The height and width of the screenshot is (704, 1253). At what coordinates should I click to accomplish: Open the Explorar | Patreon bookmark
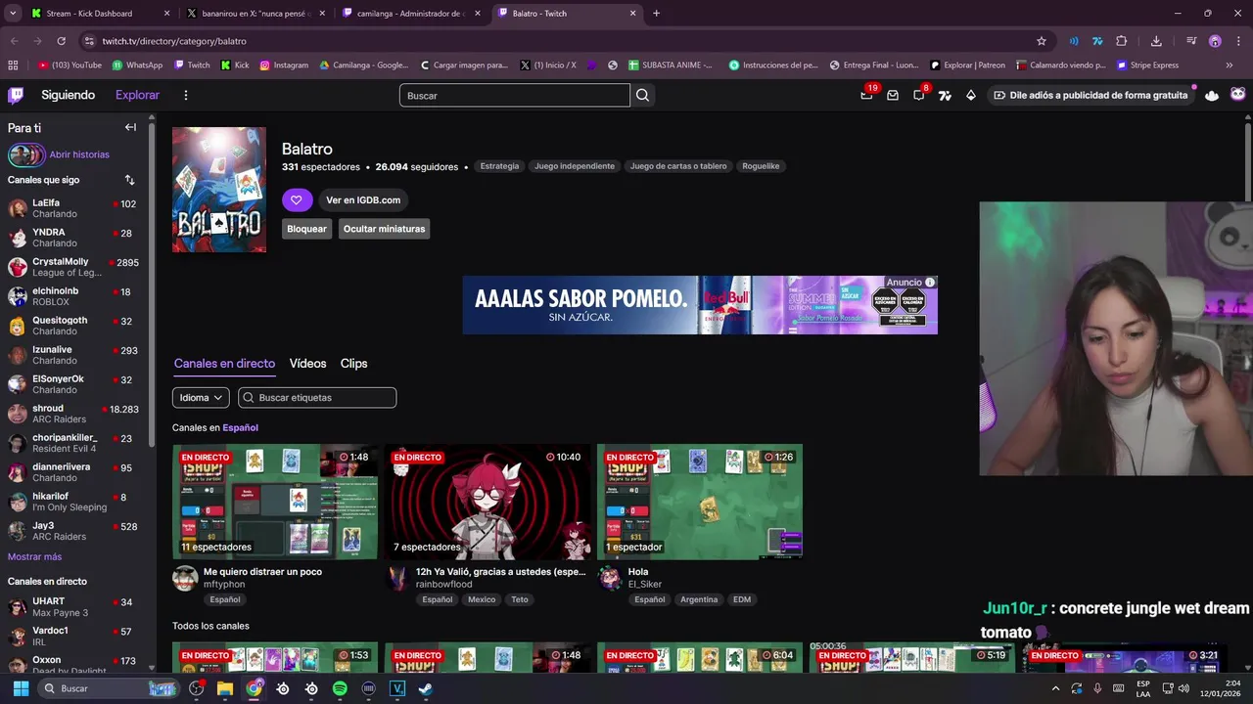[967, 66]
